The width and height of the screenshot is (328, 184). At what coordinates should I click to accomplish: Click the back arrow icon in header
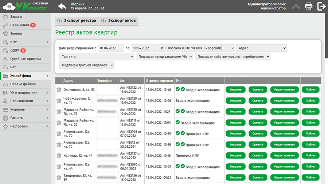click(62, 7)
